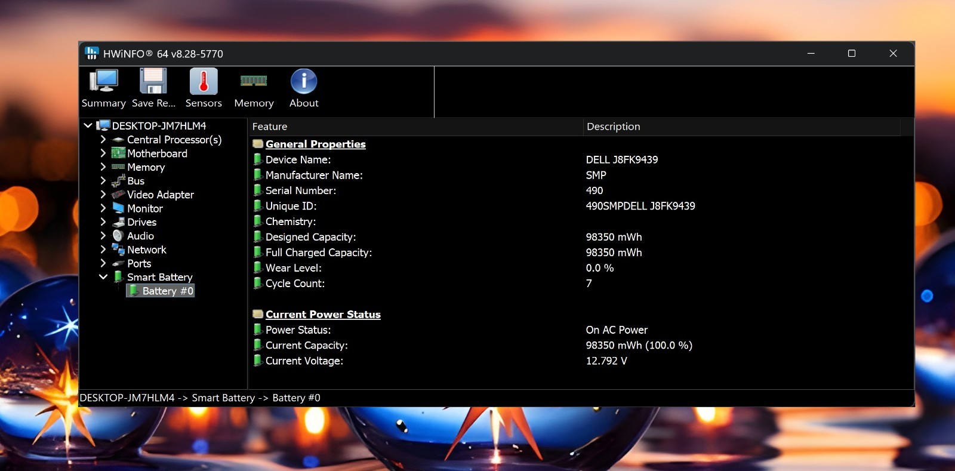Select the Drives tree item
The image size is (955, 471).
[141, 222]
